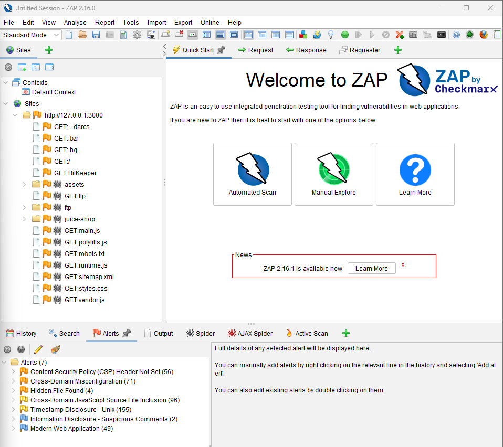The height and width of the screenshot is (447, 503).
Task: Expand Timestamp Disclosure - Unix (155) alert
Action: coord(13,410)
